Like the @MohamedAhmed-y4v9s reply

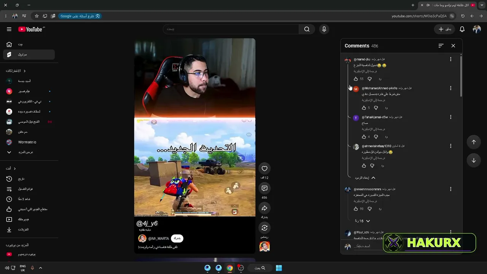364,108
